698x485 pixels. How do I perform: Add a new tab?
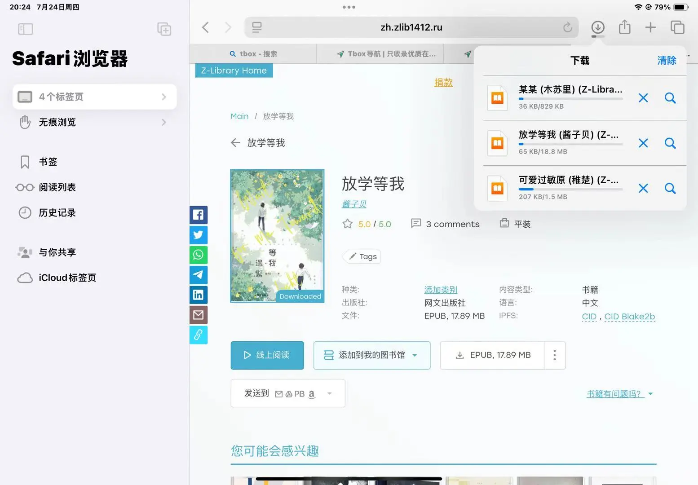(650, 27)
